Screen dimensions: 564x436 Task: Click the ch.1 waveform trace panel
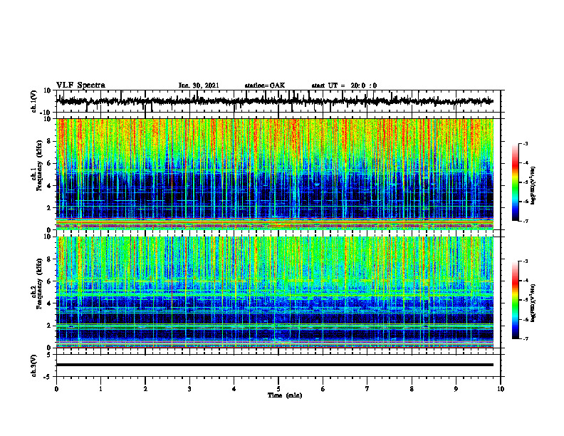point(278,101)
